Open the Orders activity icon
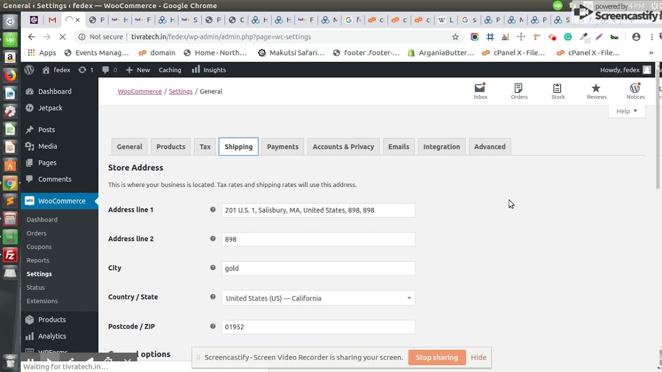This screenshot has height=372, width=662. pos(519,91)
